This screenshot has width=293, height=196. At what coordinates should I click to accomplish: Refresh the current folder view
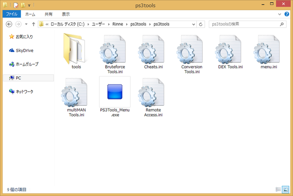click(201, 24)
